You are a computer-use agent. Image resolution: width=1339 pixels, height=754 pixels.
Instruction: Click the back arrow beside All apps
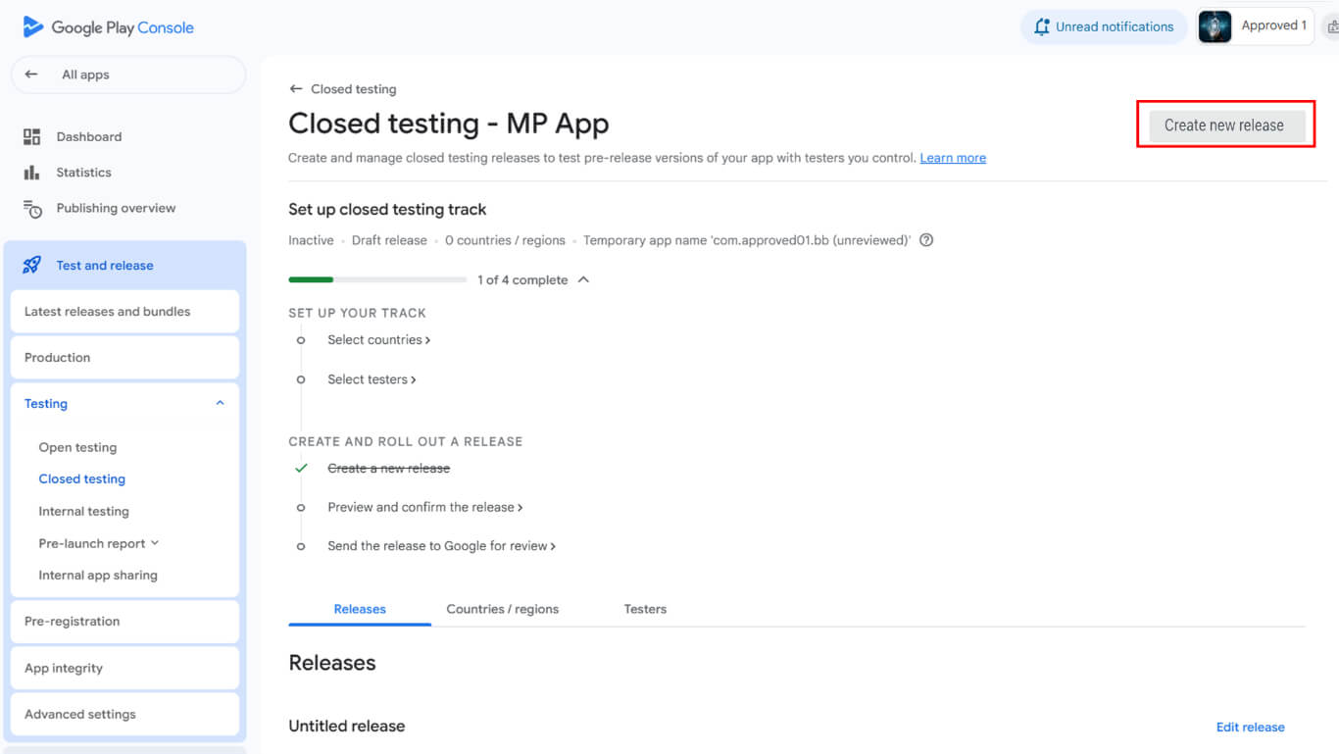tap(31, 75)
